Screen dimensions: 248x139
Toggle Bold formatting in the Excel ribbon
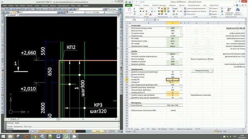pos(140,11)
